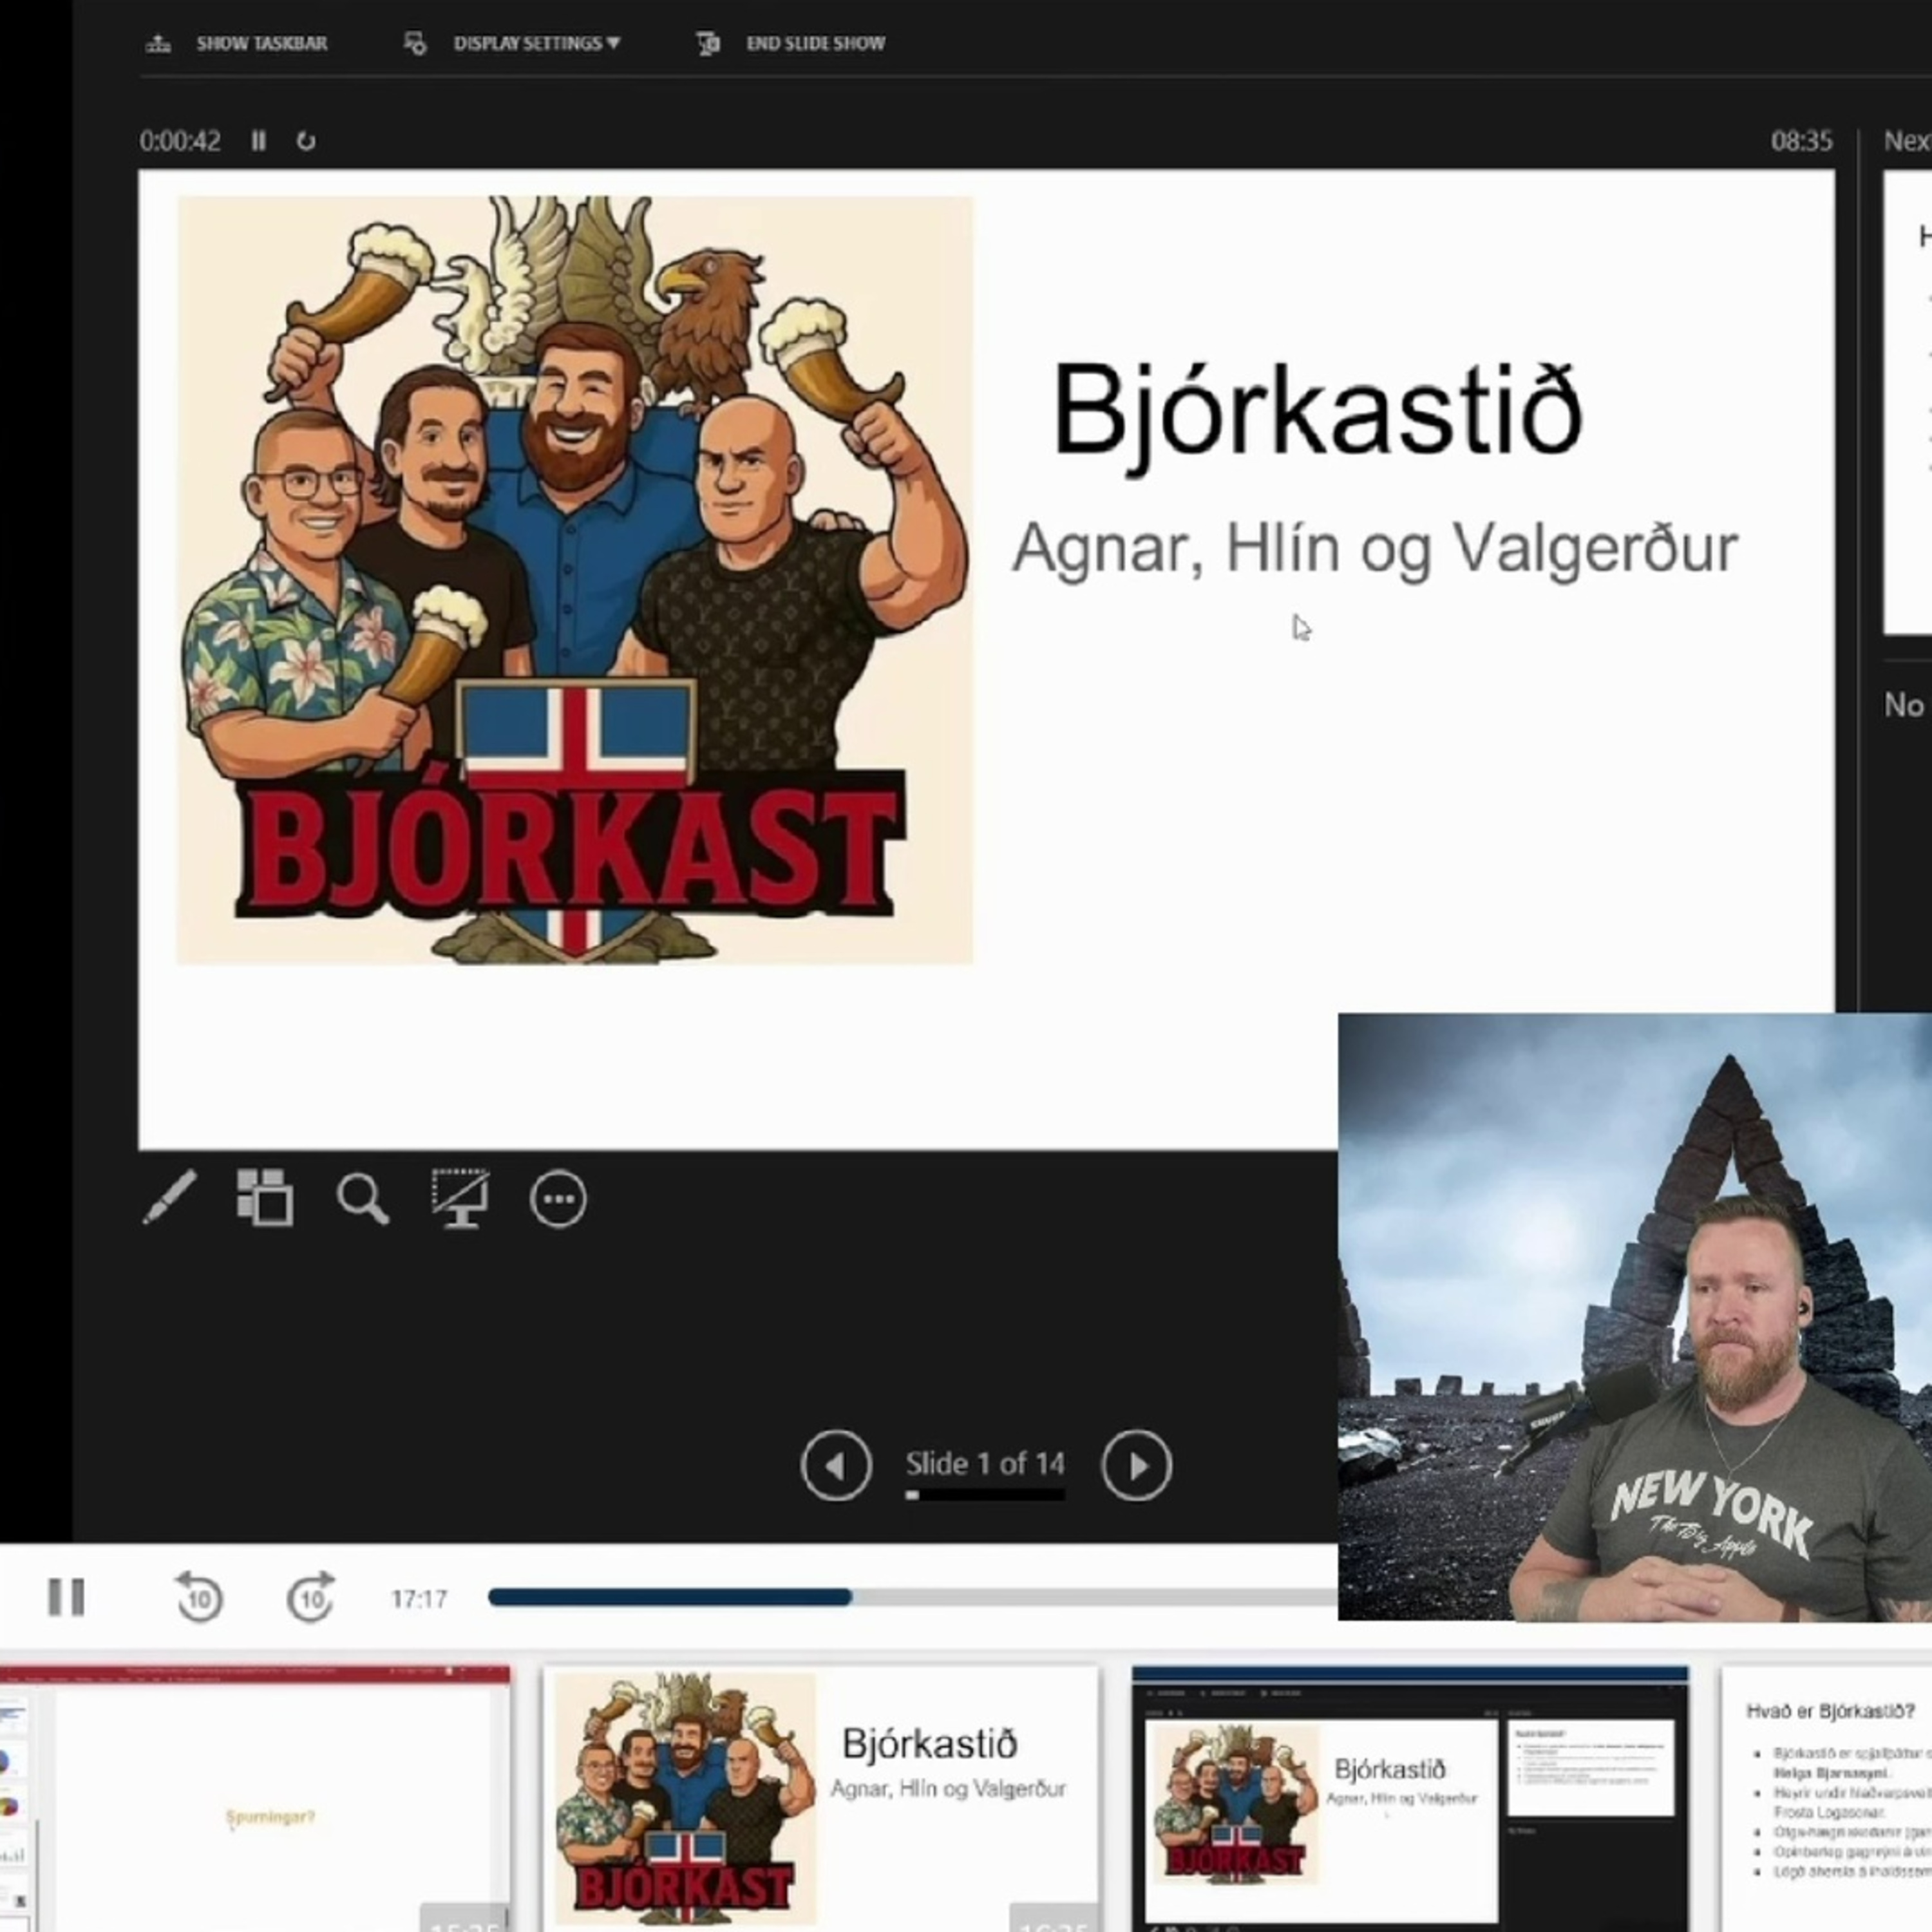Go to the previous slide arrow
1932x1932 pixels.
[836, 1465]
